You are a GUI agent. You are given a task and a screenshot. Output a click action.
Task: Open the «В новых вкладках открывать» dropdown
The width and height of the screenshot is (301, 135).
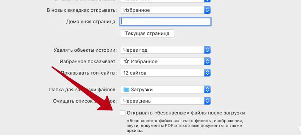point(165,10)
